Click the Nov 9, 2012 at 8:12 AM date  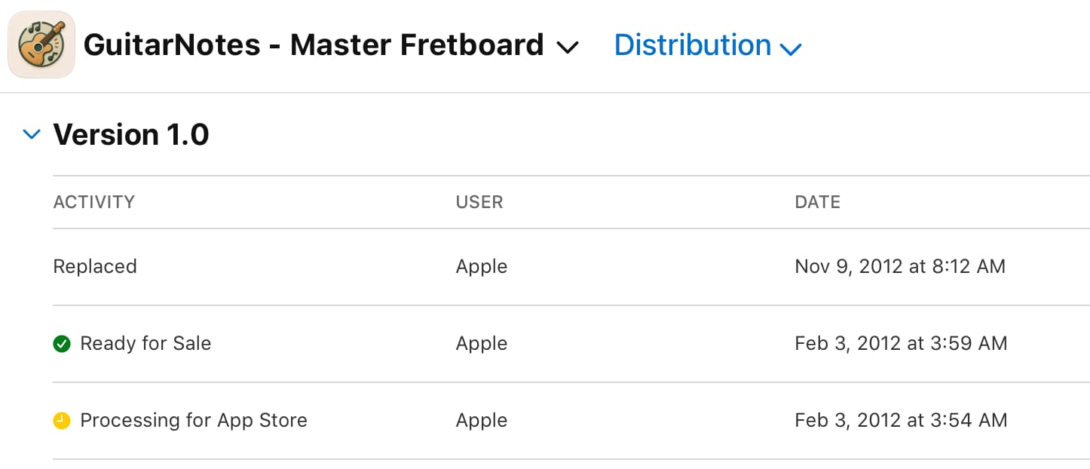900,267
